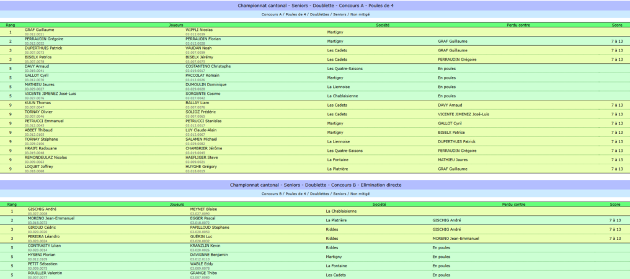This screenshot has width=630, height=279.
Task: Click player SALAMIN Michaël
Action: click(x=202, y=139)
